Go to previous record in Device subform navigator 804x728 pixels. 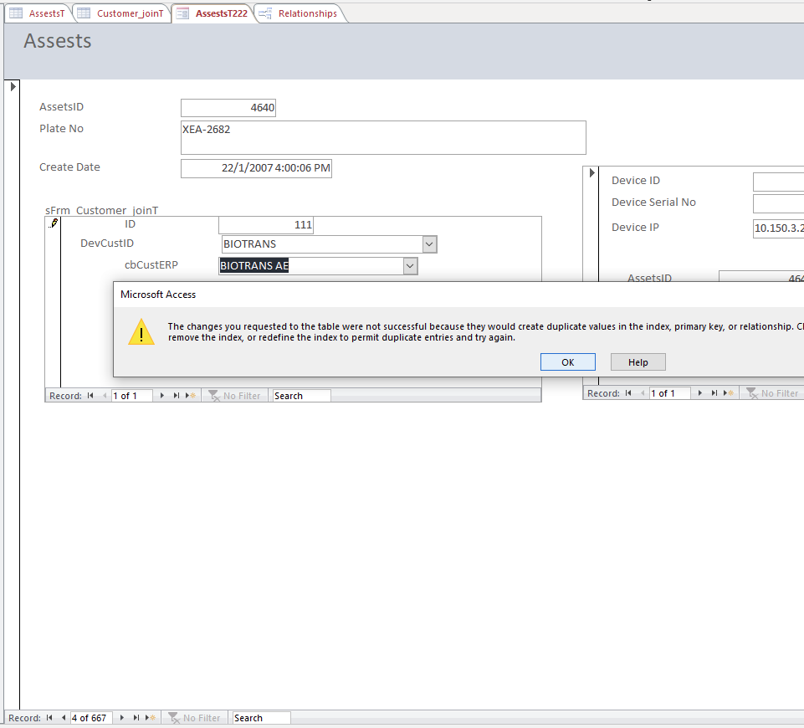(643, 393)
